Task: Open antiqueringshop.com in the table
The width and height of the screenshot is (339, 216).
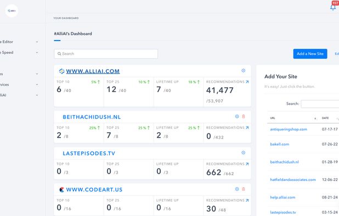Action: pyautogui.click(x=289, y=129)
